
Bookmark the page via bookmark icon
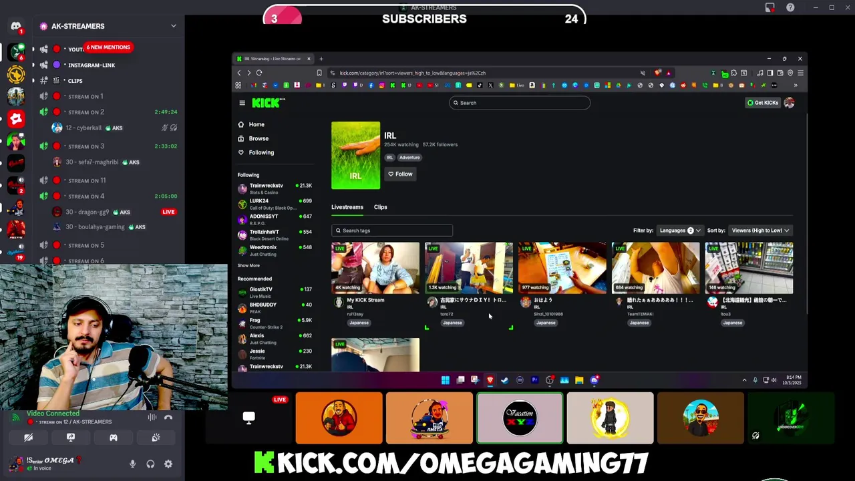tap(319, 73)
